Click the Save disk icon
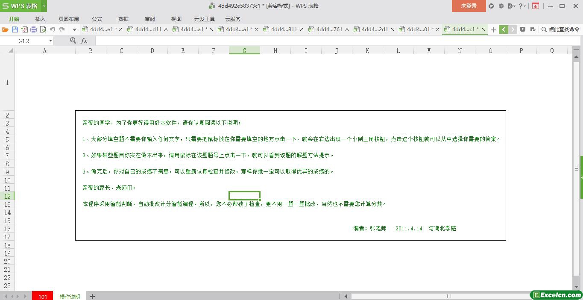The width and height of the screenshot is (583, 300). pyautogui.click(x=15, y=29)
